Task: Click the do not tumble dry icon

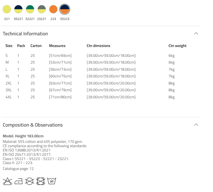Action: tap(41, 181)
